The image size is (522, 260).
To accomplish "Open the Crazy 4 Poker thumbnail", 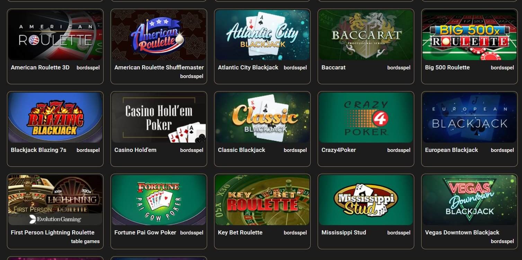I will point(366,118).
